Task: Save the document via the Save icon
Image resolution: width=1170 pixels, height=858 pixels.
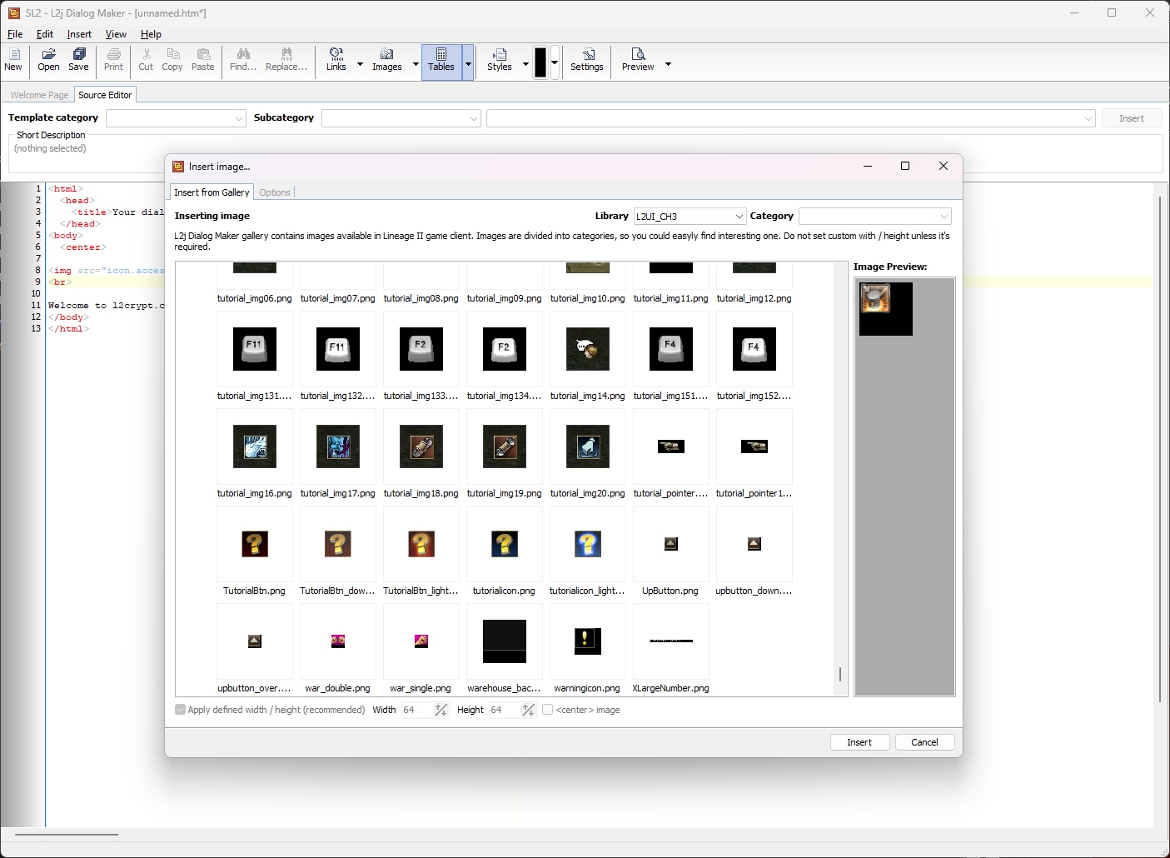Action: (x=78, y=61)
